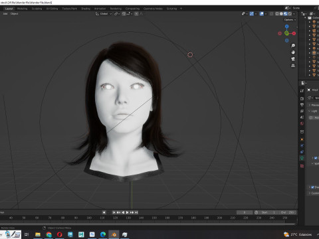Switch to the Sculpting workspace tab
319x239 pixels.
(37, 9)
